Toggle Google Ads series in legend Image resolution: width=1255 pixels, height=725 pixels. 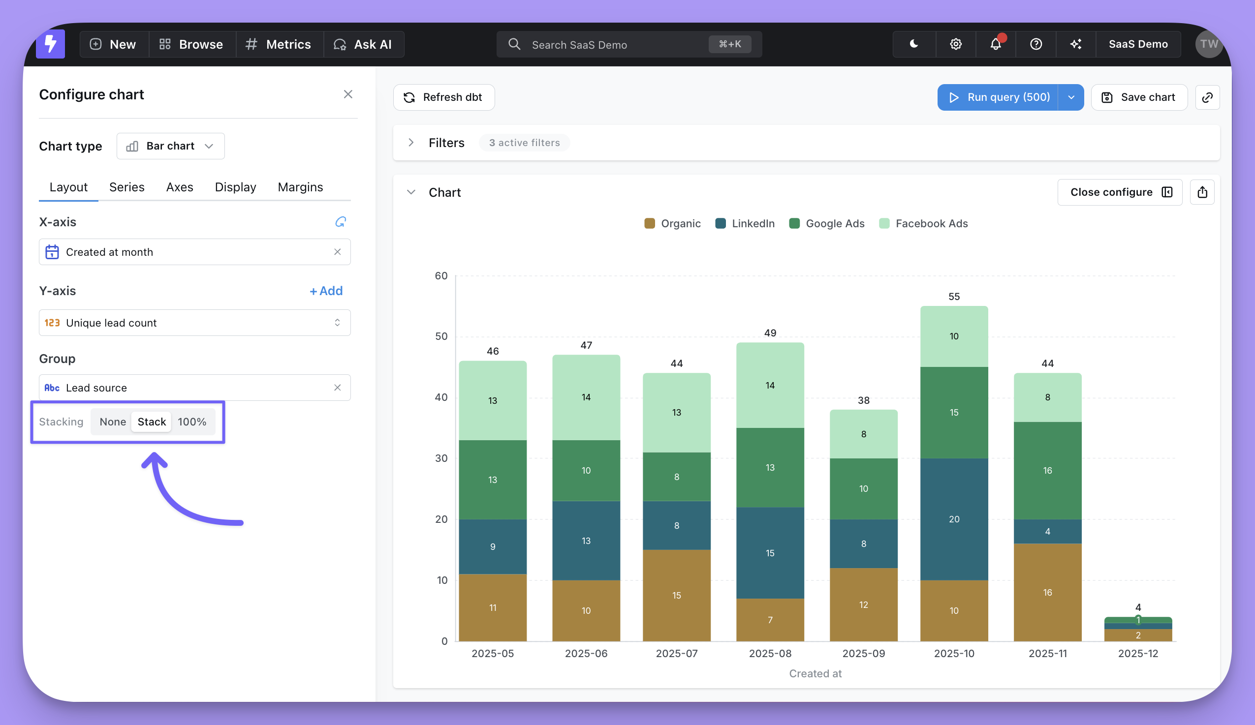(827, 223)
